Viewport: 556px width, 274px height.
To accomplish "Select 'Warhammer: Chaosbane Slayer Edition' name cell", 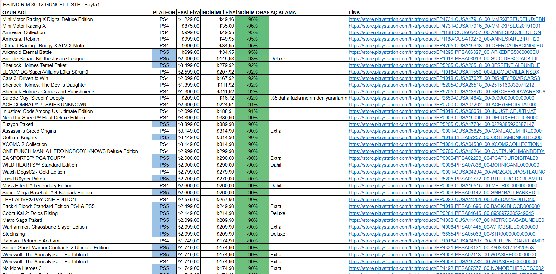I will [x=77, y=227].
